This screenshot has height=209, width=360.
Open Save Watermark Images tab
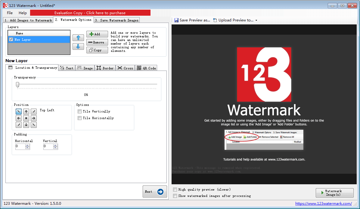click(x=116, y=20)
